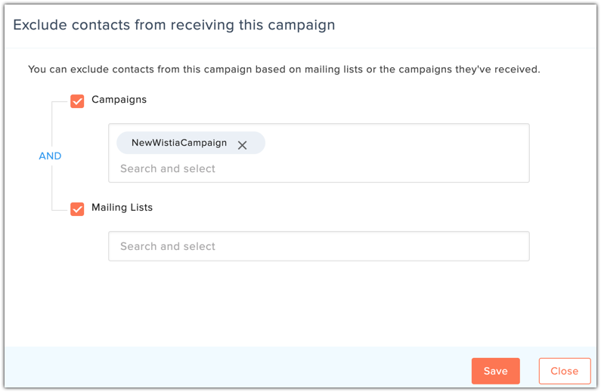Click empty area right of NewWistiaCampaign chip
Image resolution: width=601 pixels, height=392 pixels.
point(395,143)
